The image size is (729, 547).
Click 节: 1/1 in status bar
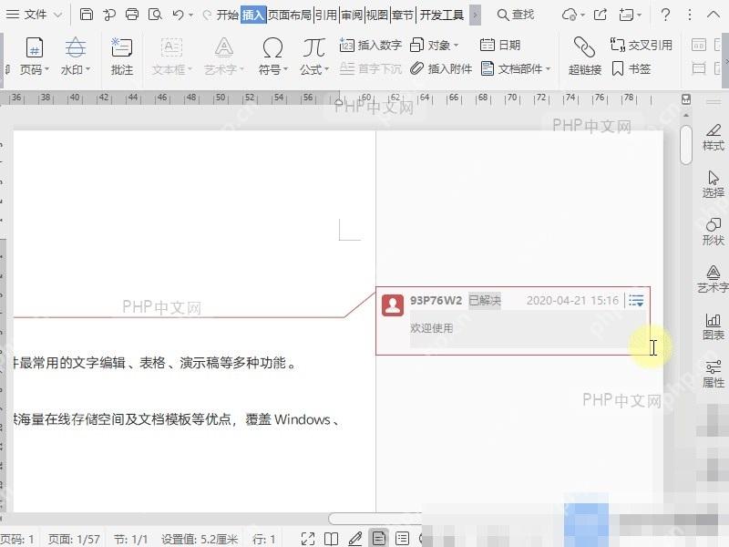[x=130, y=539]
